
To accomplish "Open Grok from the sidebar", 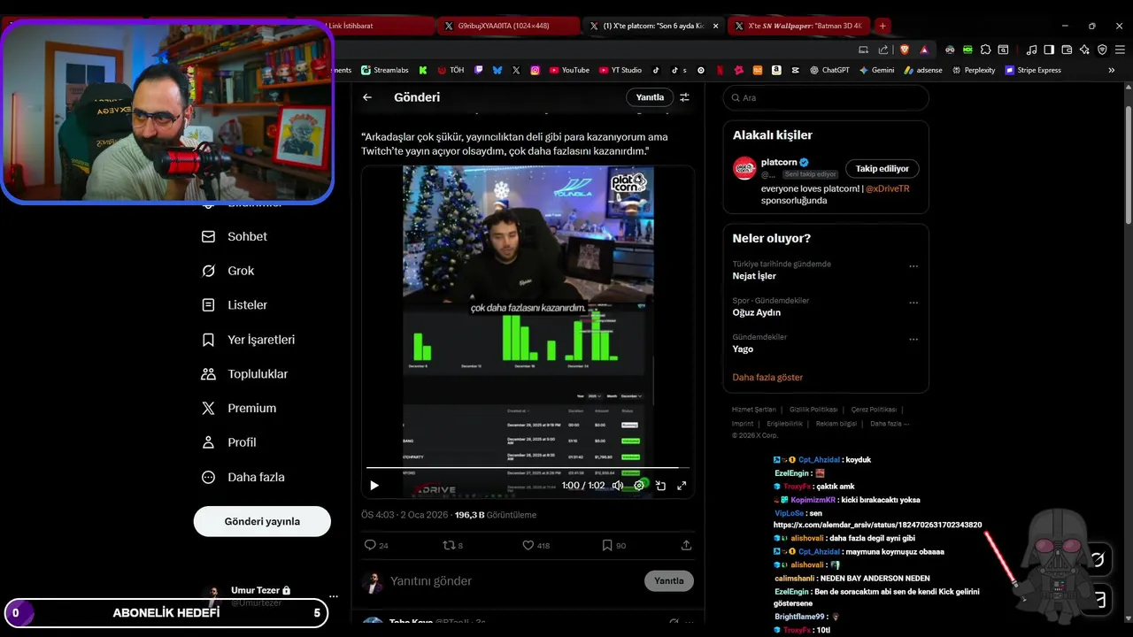I will (228, 271).
